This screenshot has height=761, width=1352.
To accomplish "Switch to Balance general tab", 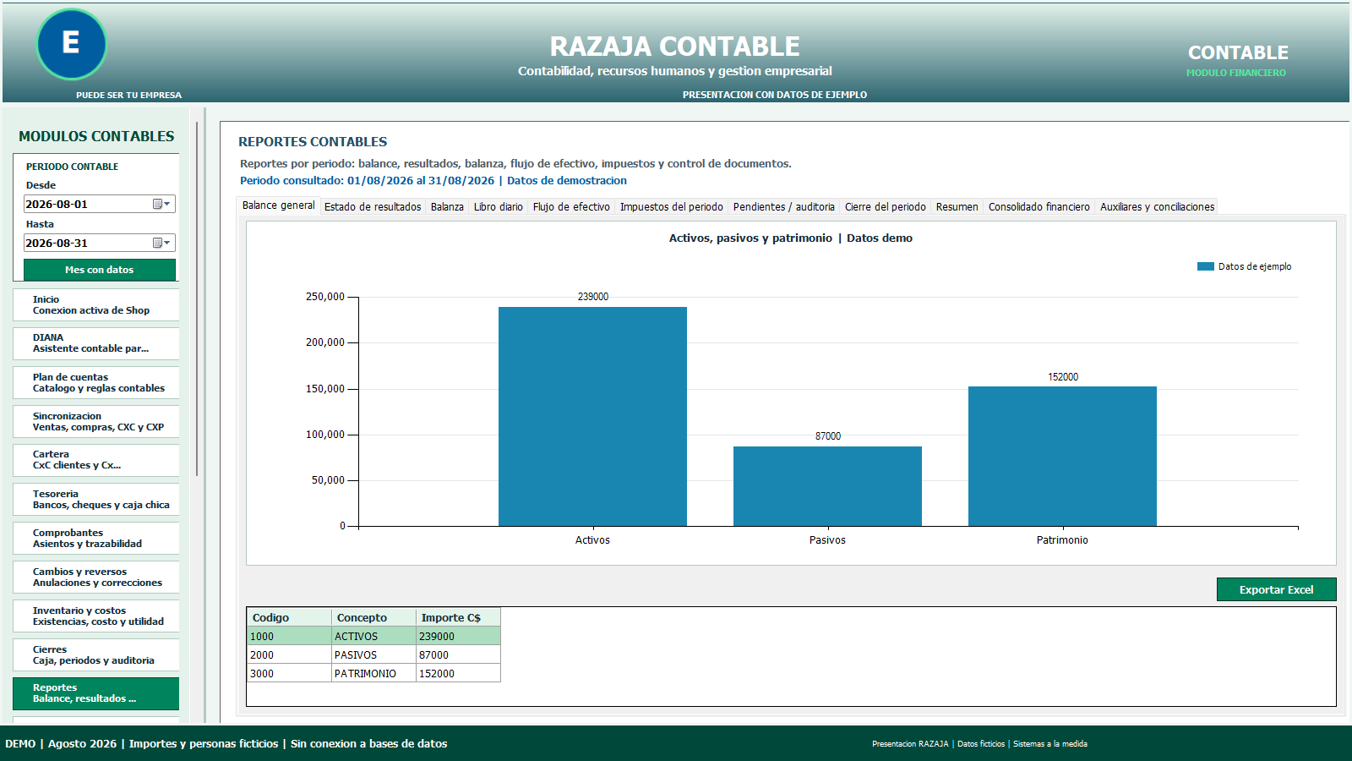I will pyautogui.click(x=278, y=205).
